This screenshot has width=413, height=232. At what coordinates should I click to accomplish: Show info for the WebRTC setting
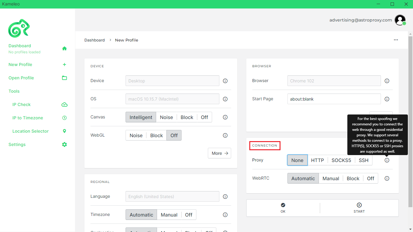pos(387,178)
